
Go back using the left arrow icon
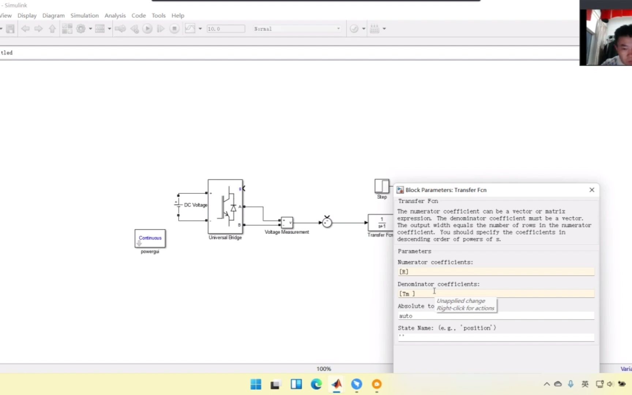[25, 29]
